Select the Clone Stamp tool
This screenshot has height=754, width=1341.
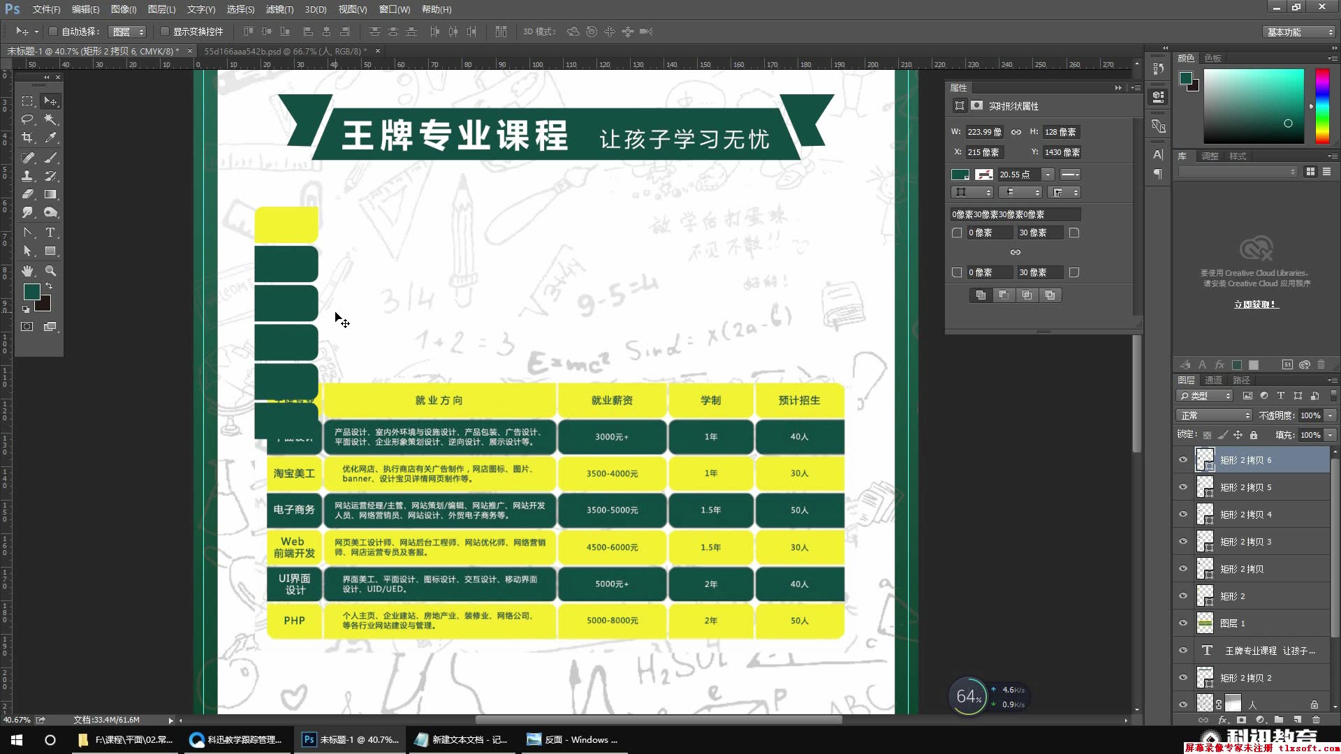[27, 176]
